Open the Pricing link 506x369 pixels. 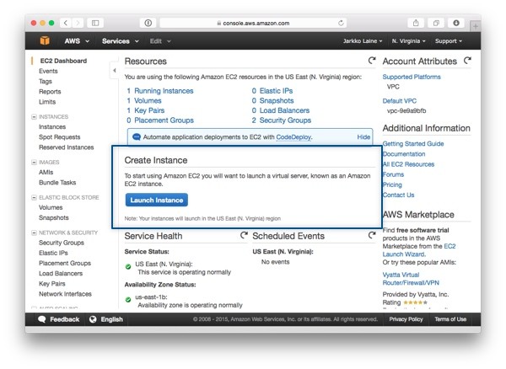(x=392, y=184)
